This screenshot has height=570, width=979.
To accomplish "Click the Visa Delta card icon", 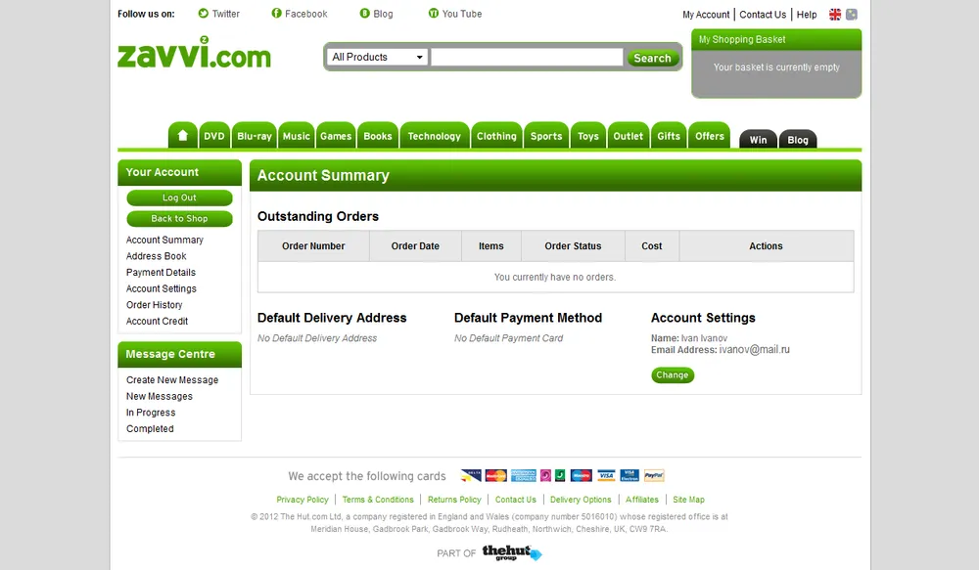I will click(x=471, y=476).
